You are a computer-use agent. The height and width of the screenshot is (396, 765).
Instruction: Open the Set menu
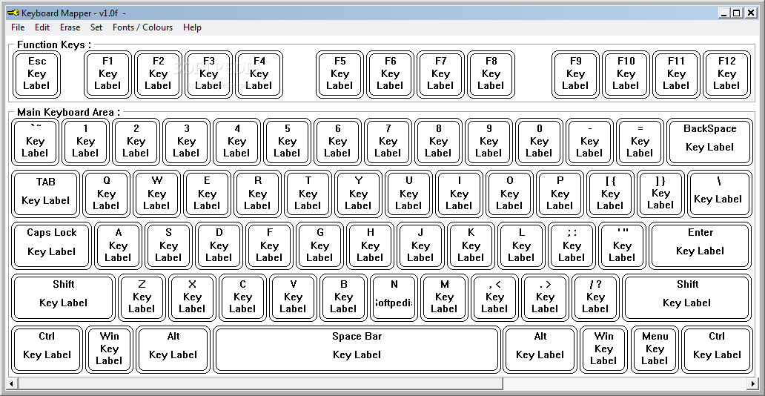coord(96,27)
